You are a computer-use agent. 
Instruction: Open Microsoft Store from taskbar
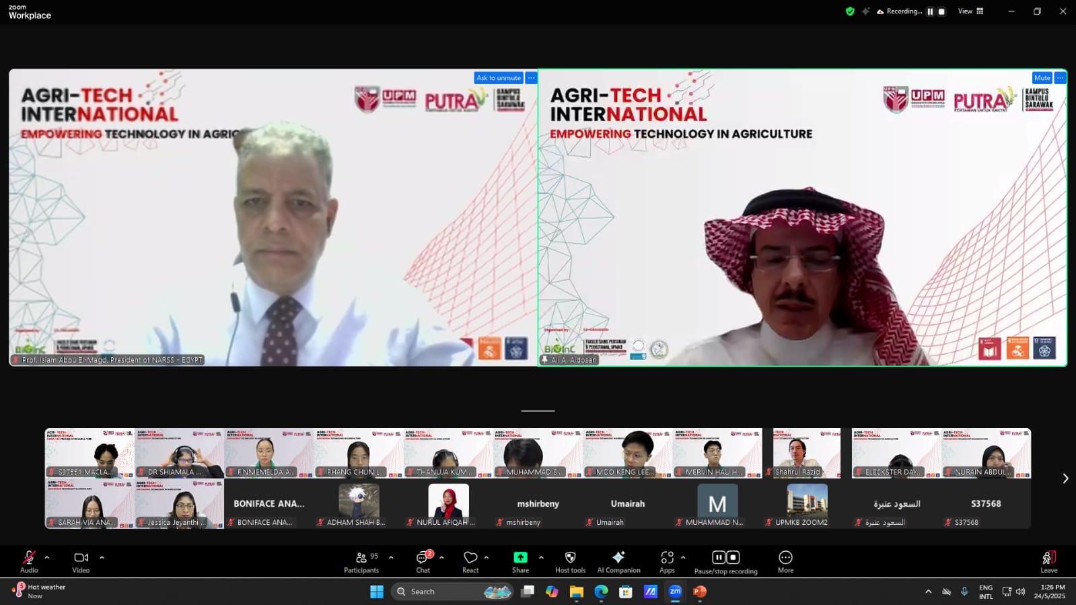(x=626, y=592)
